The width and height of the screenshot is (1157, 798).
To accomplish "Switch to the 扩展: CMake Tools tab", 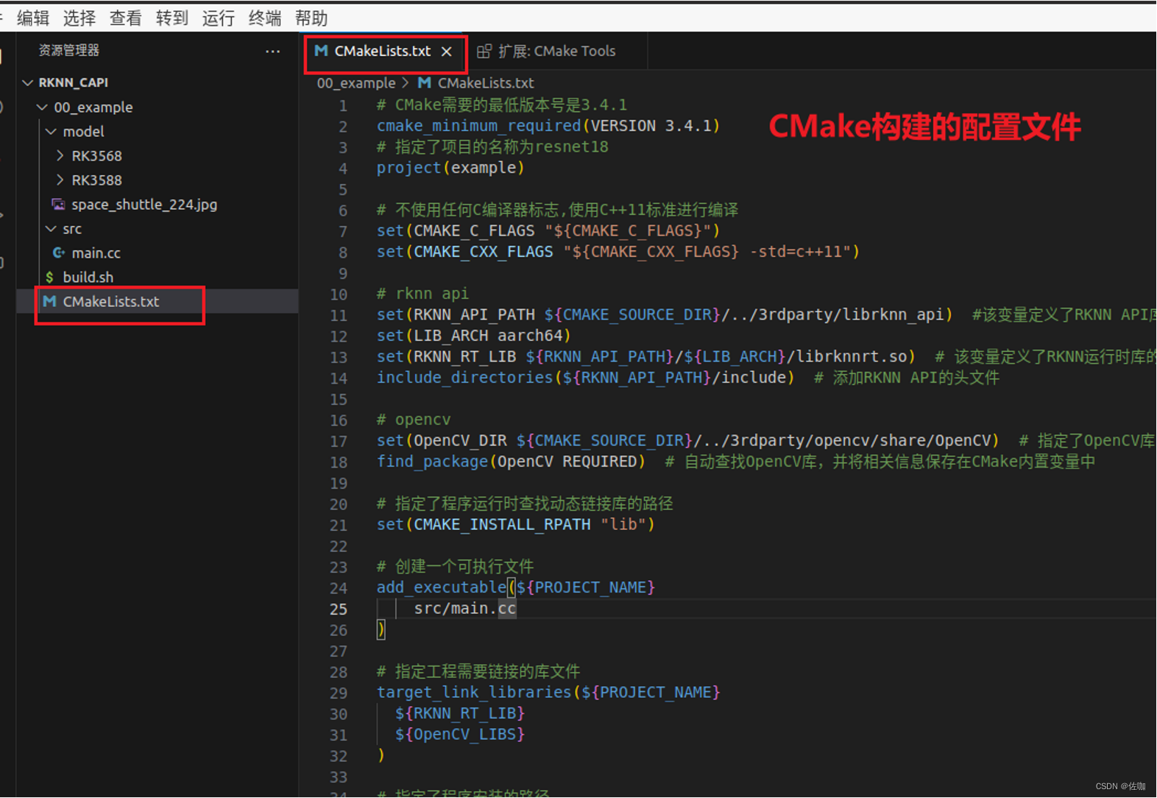I will click(556, 51).
